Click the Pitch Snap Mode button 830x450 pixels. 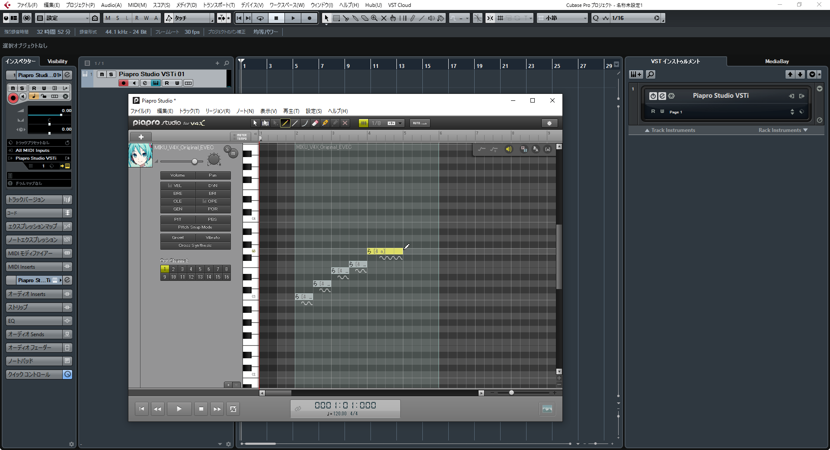tap(195, 227)
